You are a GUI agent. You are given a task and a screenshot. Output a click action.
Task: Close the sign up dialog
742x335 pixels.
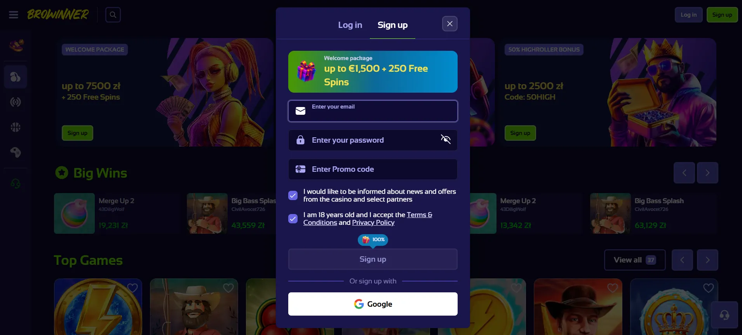450,24
